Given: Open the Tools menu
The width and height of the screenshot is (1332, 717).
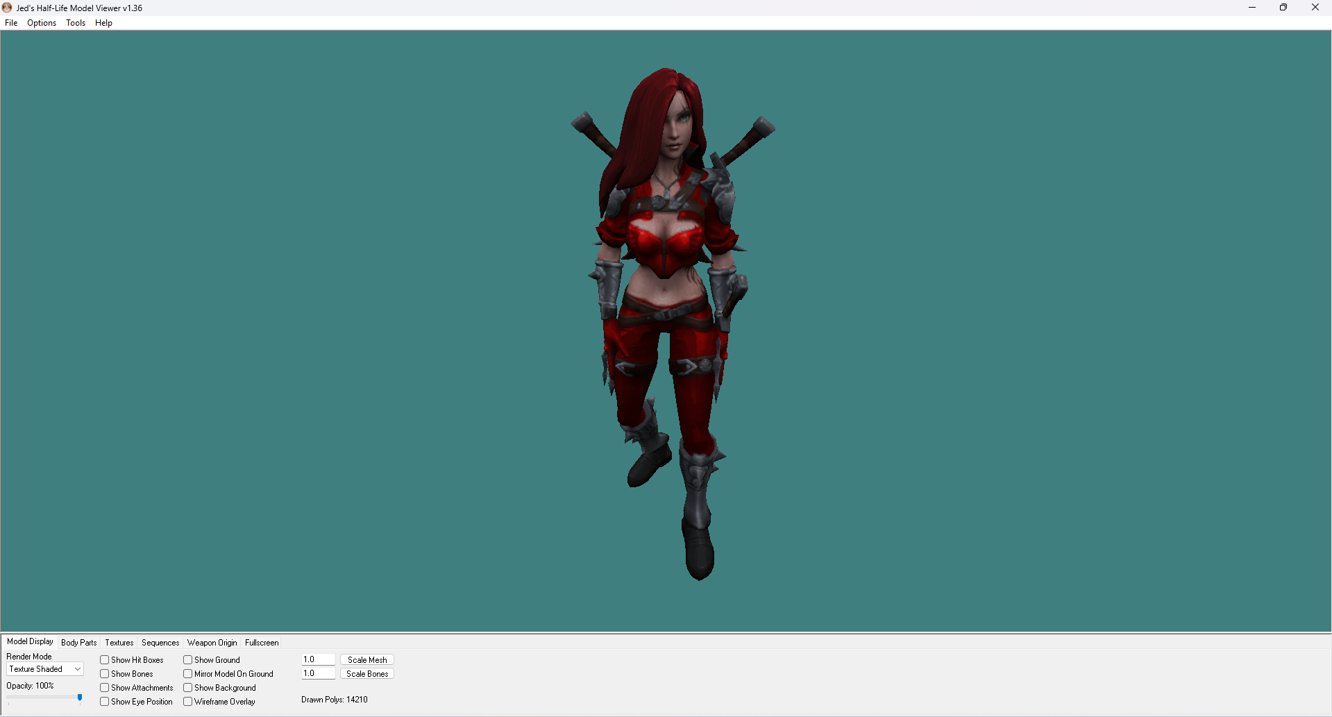Looking at the screenshot, I should 76,23.
